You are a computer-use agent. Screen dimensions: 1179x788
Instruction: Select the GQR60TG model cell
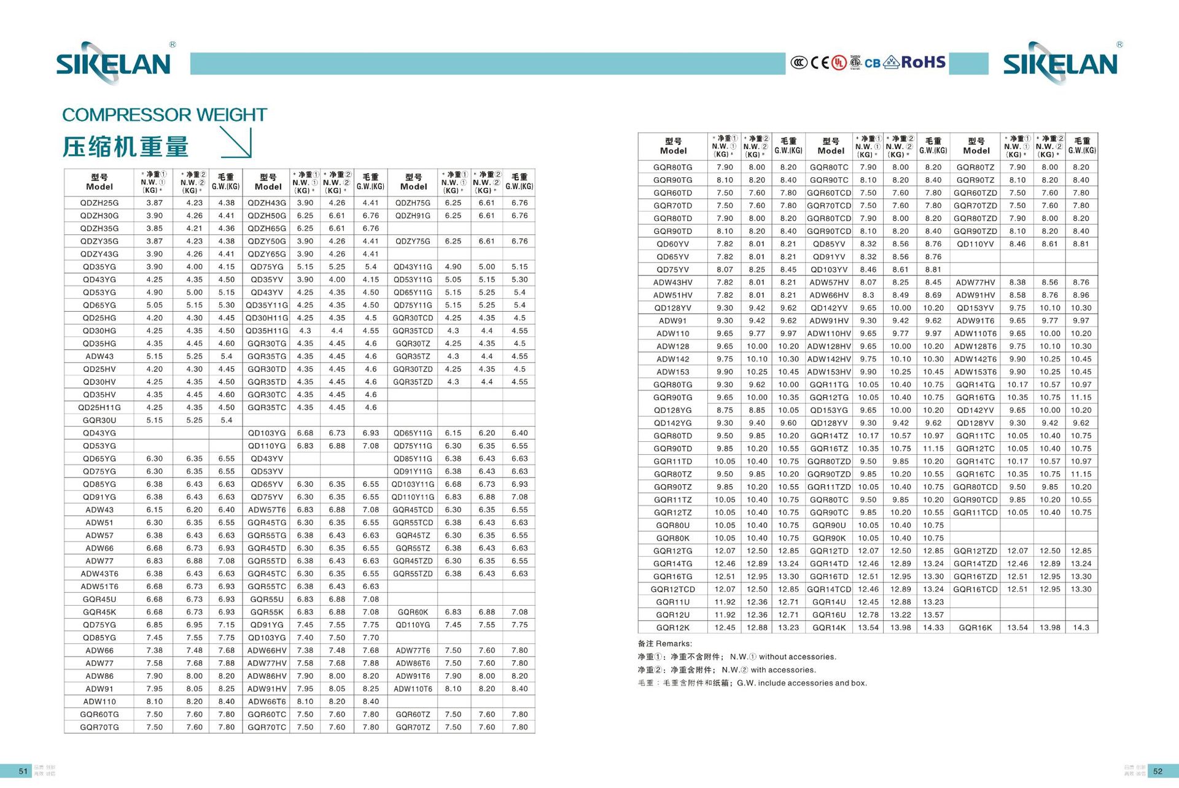pyautogui.click(x=99, y=714)
